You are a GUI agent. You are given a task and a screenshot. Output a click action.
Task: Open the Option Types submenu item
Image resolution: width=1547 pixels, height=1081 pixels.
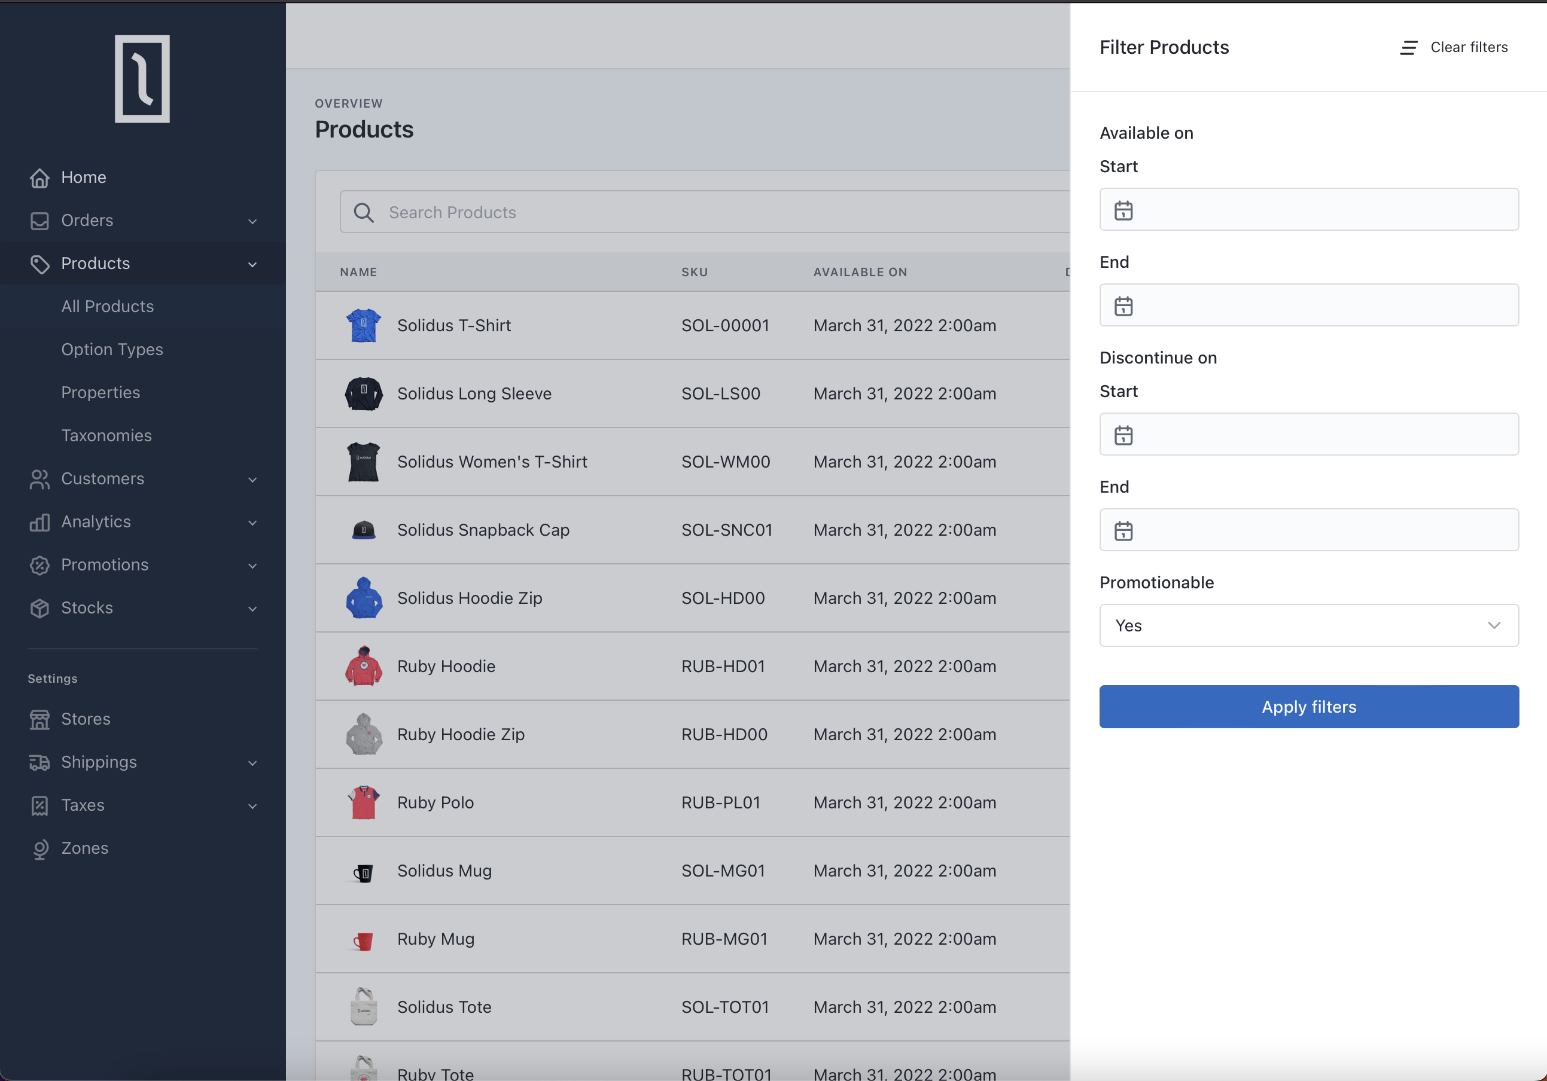pos(112,350)
